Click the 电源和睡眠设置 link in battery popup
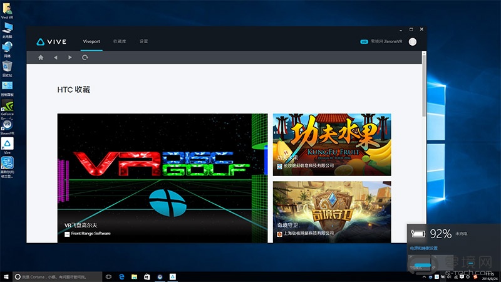The height and width of the screenshot is (282, 501). coord(424,248)
